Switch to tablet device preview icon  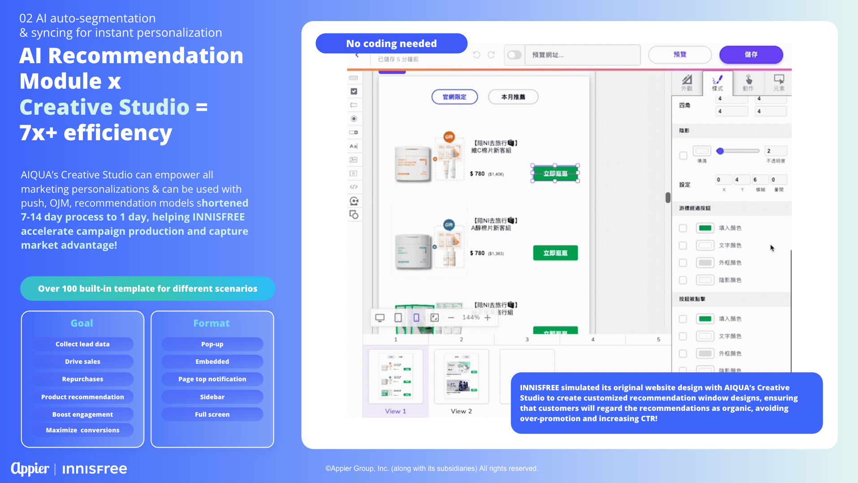pos(398,318)
